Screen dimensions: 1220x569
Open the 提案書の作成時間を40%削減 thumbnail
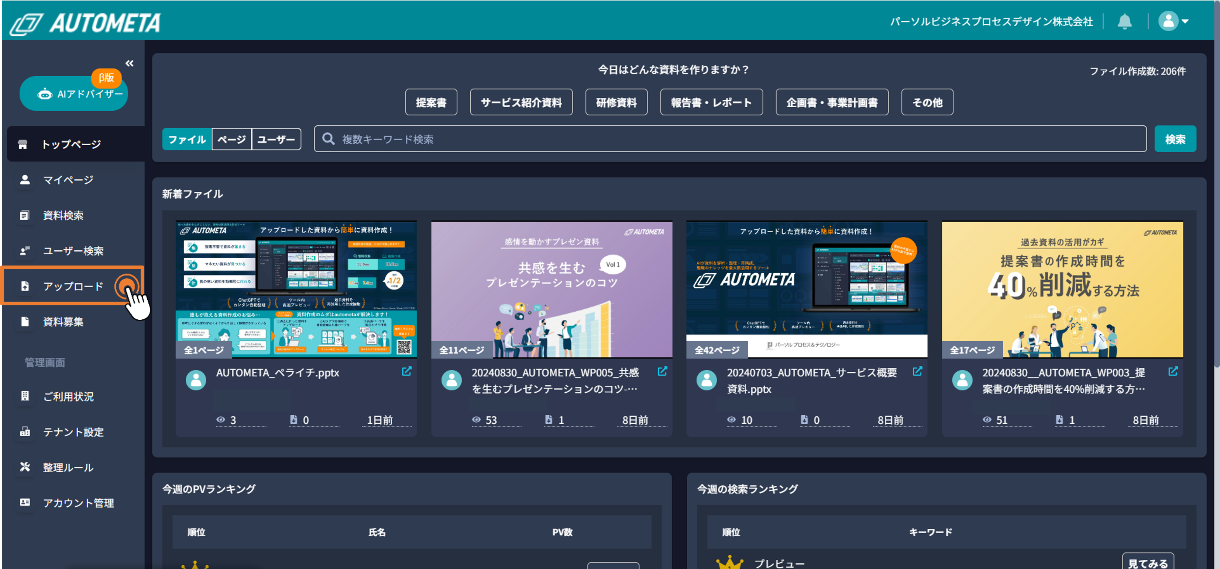pyautogui.click(x=1062, y=289)
